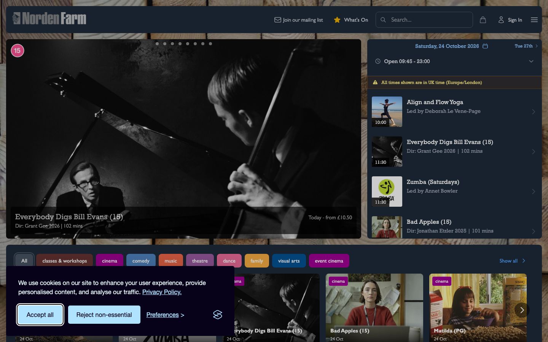Filter events by dance
The width and height of the screenshot is (548, 342).
pos(229,261)
